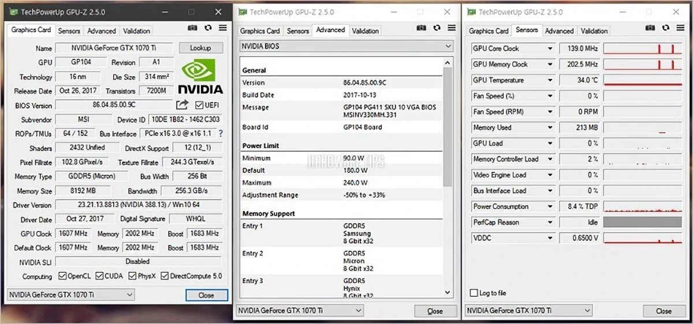Open GPU Temperature sensor dropdown arrow
Viewport: 693px width, 324px height.
coord(550,80)
